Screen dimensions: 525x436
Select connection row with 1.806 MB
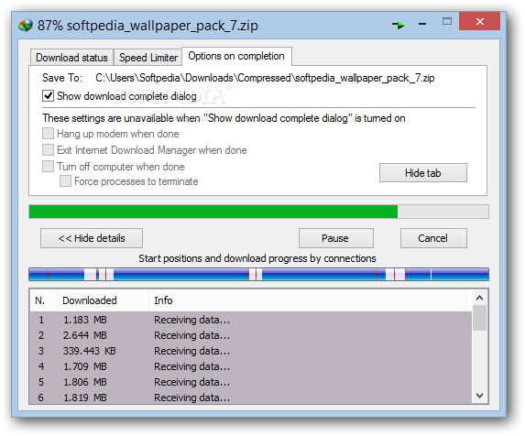coord(251,382)
